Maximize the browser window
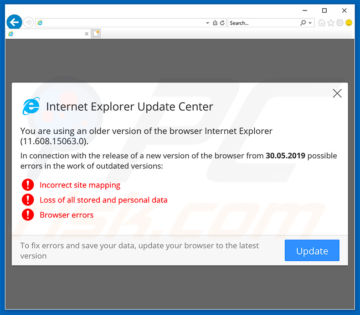Image resolution: width=360 pixels, height=315 pixels. [x=324, y=10]
